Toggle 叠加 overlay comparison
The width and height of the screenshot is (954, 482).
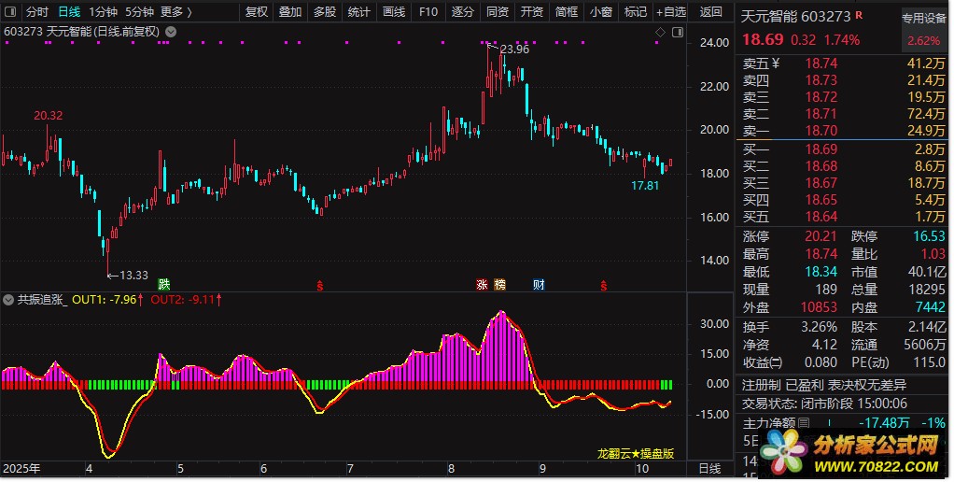pyautogui.click(x=290, y=12)
